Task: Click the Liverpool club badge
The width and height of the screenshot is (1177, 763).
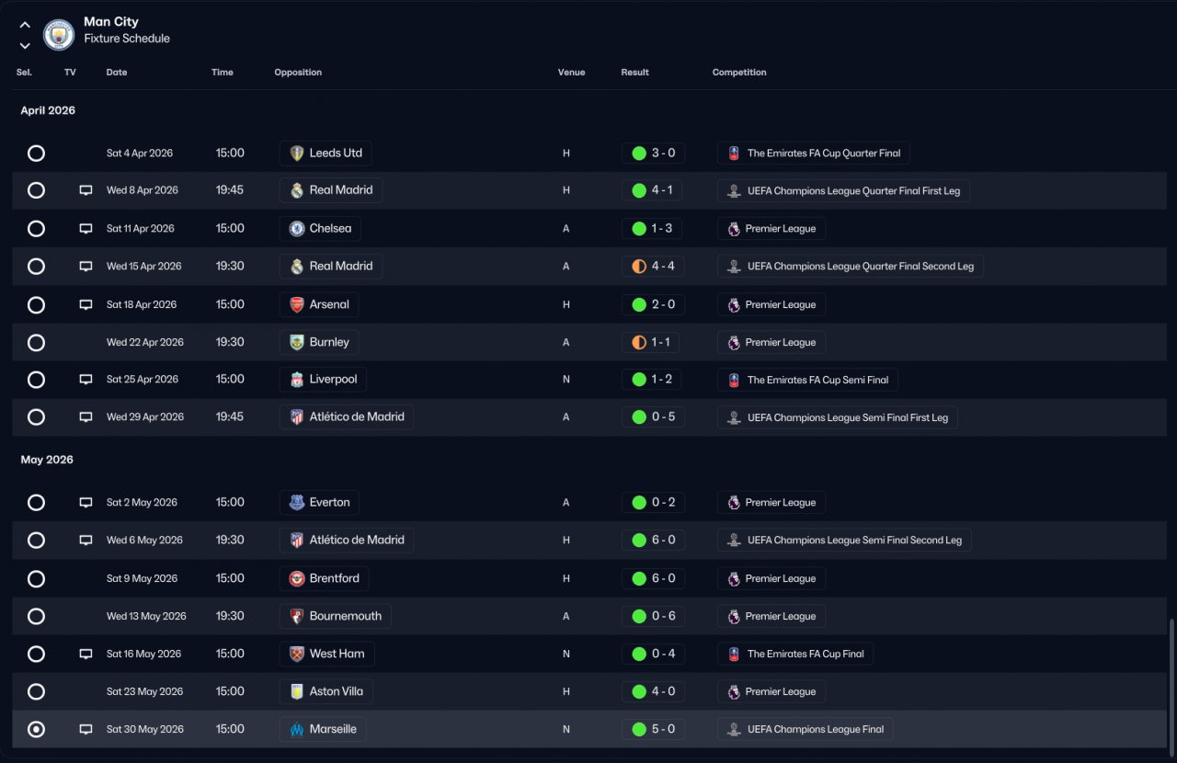Action: click(297, 380)
